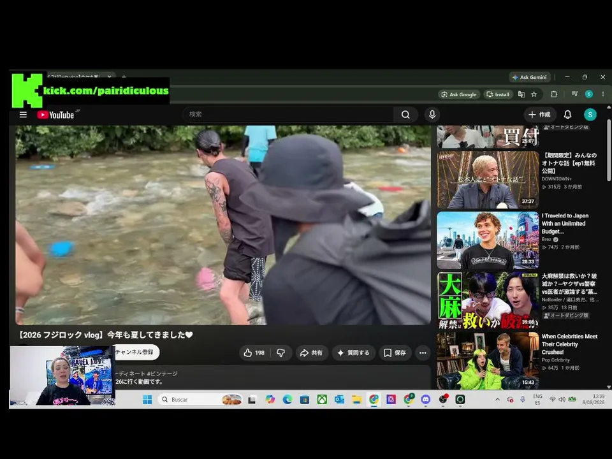The width and height of the screenshot is (612, 459).
Task: Open the Pop Celebrity channel name
Action: click(555, 360)
